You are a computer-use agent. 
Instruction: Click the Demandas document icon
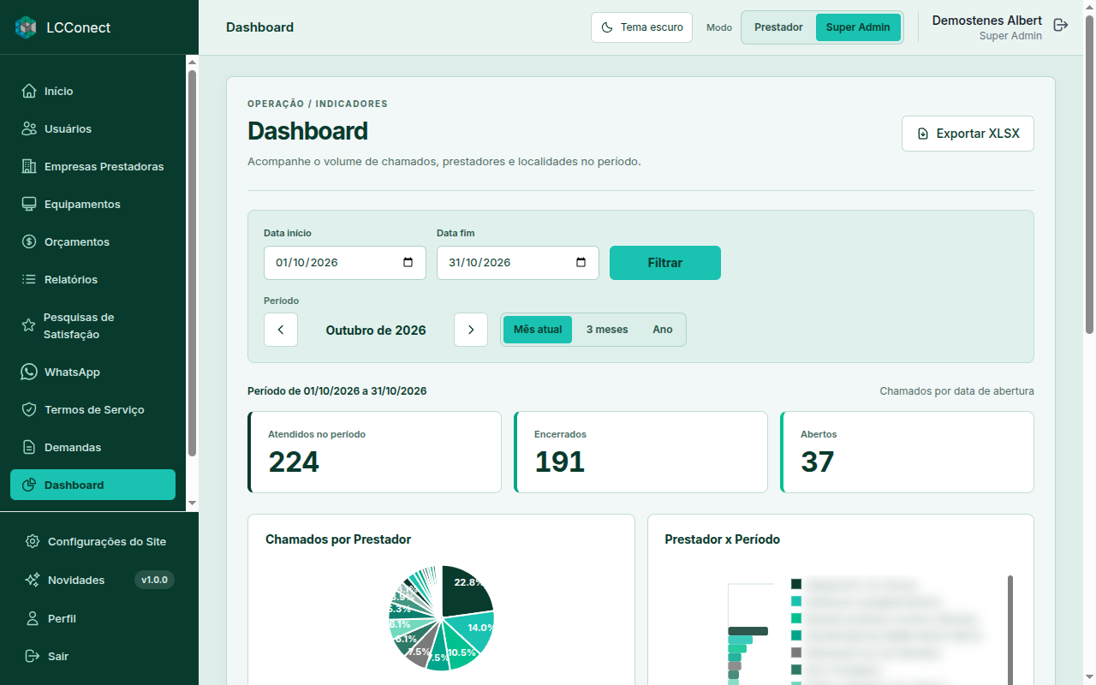click(29, 447)
